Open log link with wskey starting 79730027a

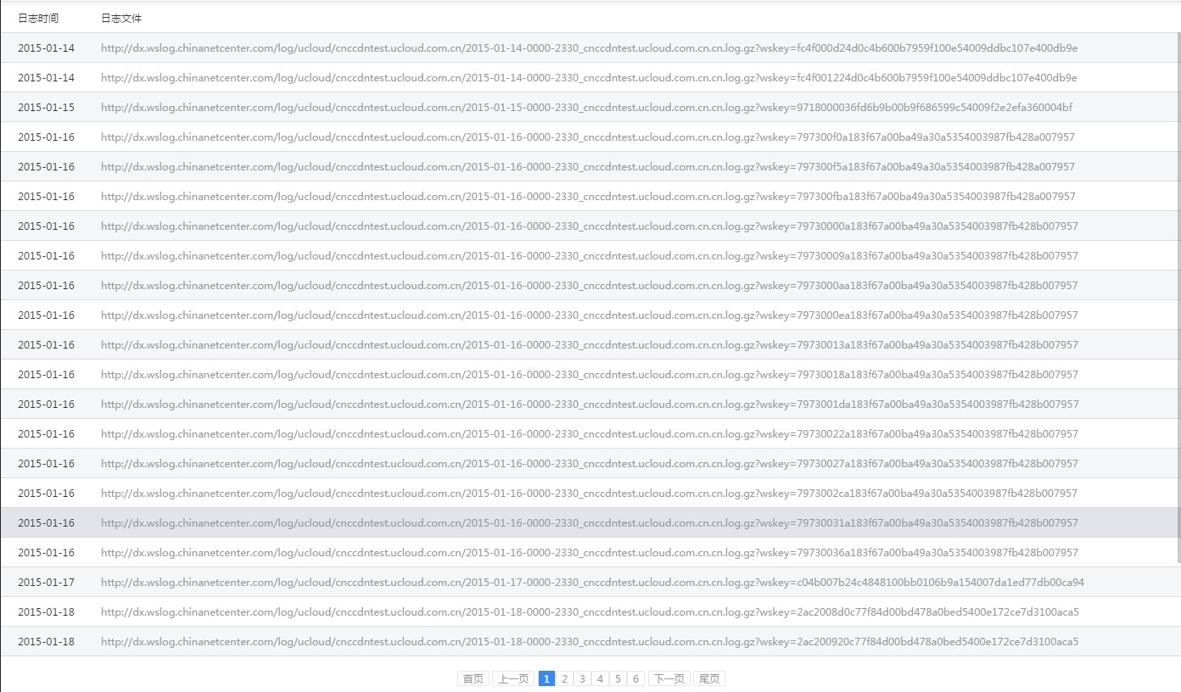point(590,464)
